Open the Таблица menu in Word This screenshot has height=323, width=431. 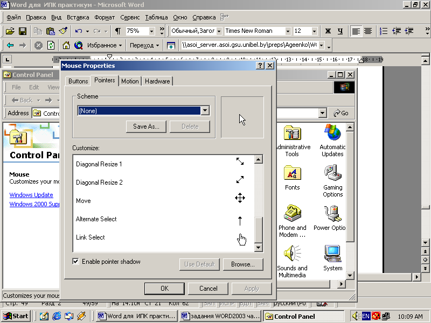click(156, 17)
